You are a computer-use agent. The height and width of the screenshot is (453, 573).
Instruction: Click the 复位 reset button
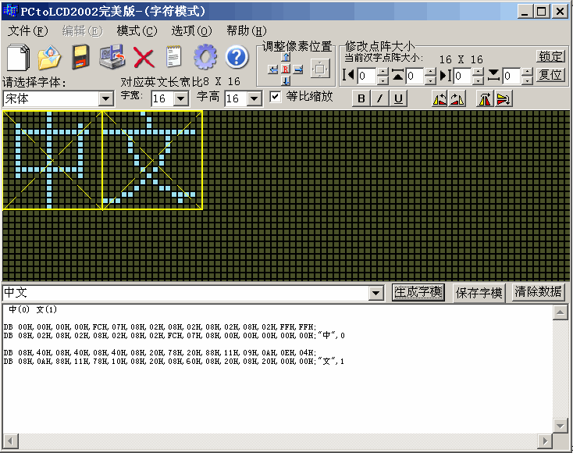pyautogui.click(x=550, y=75)
